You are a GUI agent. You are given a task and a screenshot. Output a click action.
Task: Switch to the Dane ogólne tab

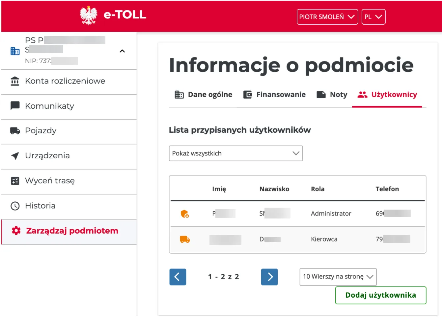tap(203, 95)
